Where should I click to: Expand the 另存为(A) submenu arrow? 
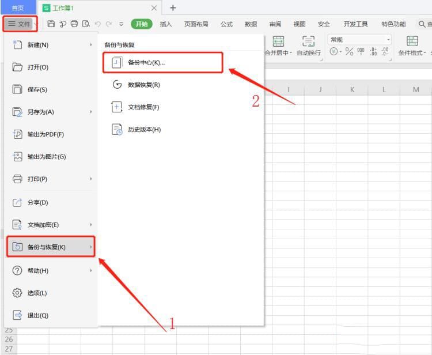[91, 112]
